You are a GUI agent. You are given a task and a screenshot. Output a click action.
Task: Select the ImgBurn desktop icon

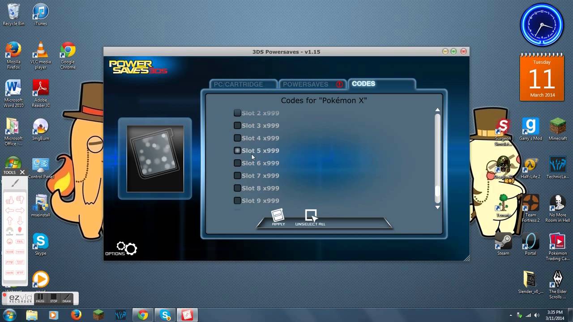coord(40,130)
